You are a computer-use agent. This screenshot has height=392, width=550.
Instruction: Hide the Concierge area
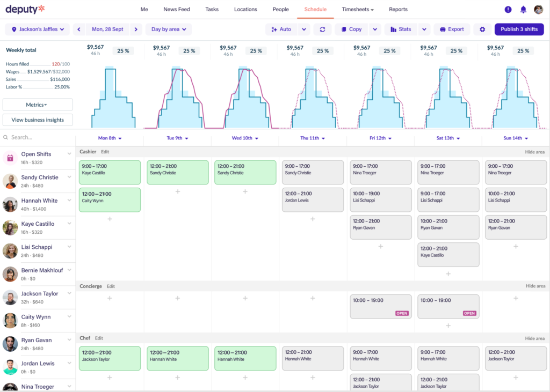[535, 286]
